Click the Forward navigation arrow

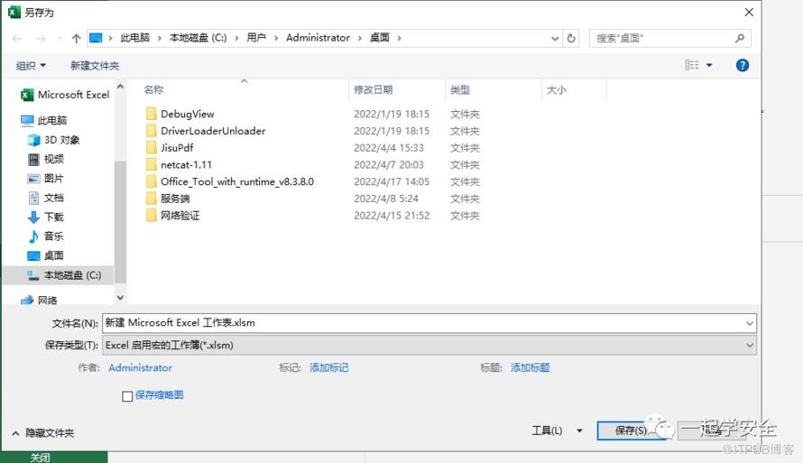tap(41, 39)
